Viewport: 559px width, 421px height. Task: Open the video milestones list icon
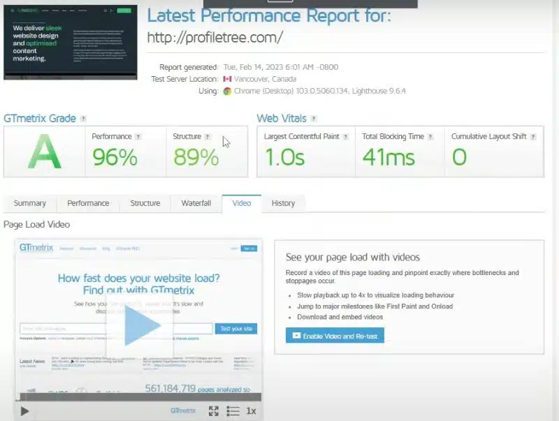[233, 411]
